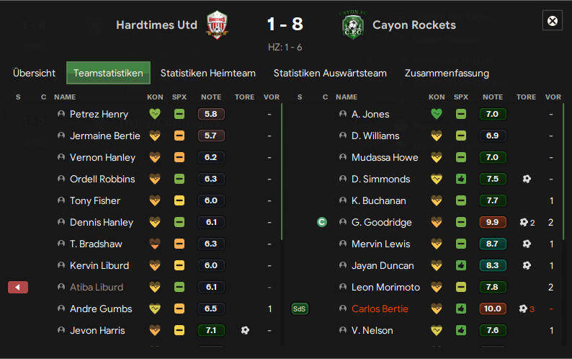Click the Cayon Rockets club crest

[353, 25]
